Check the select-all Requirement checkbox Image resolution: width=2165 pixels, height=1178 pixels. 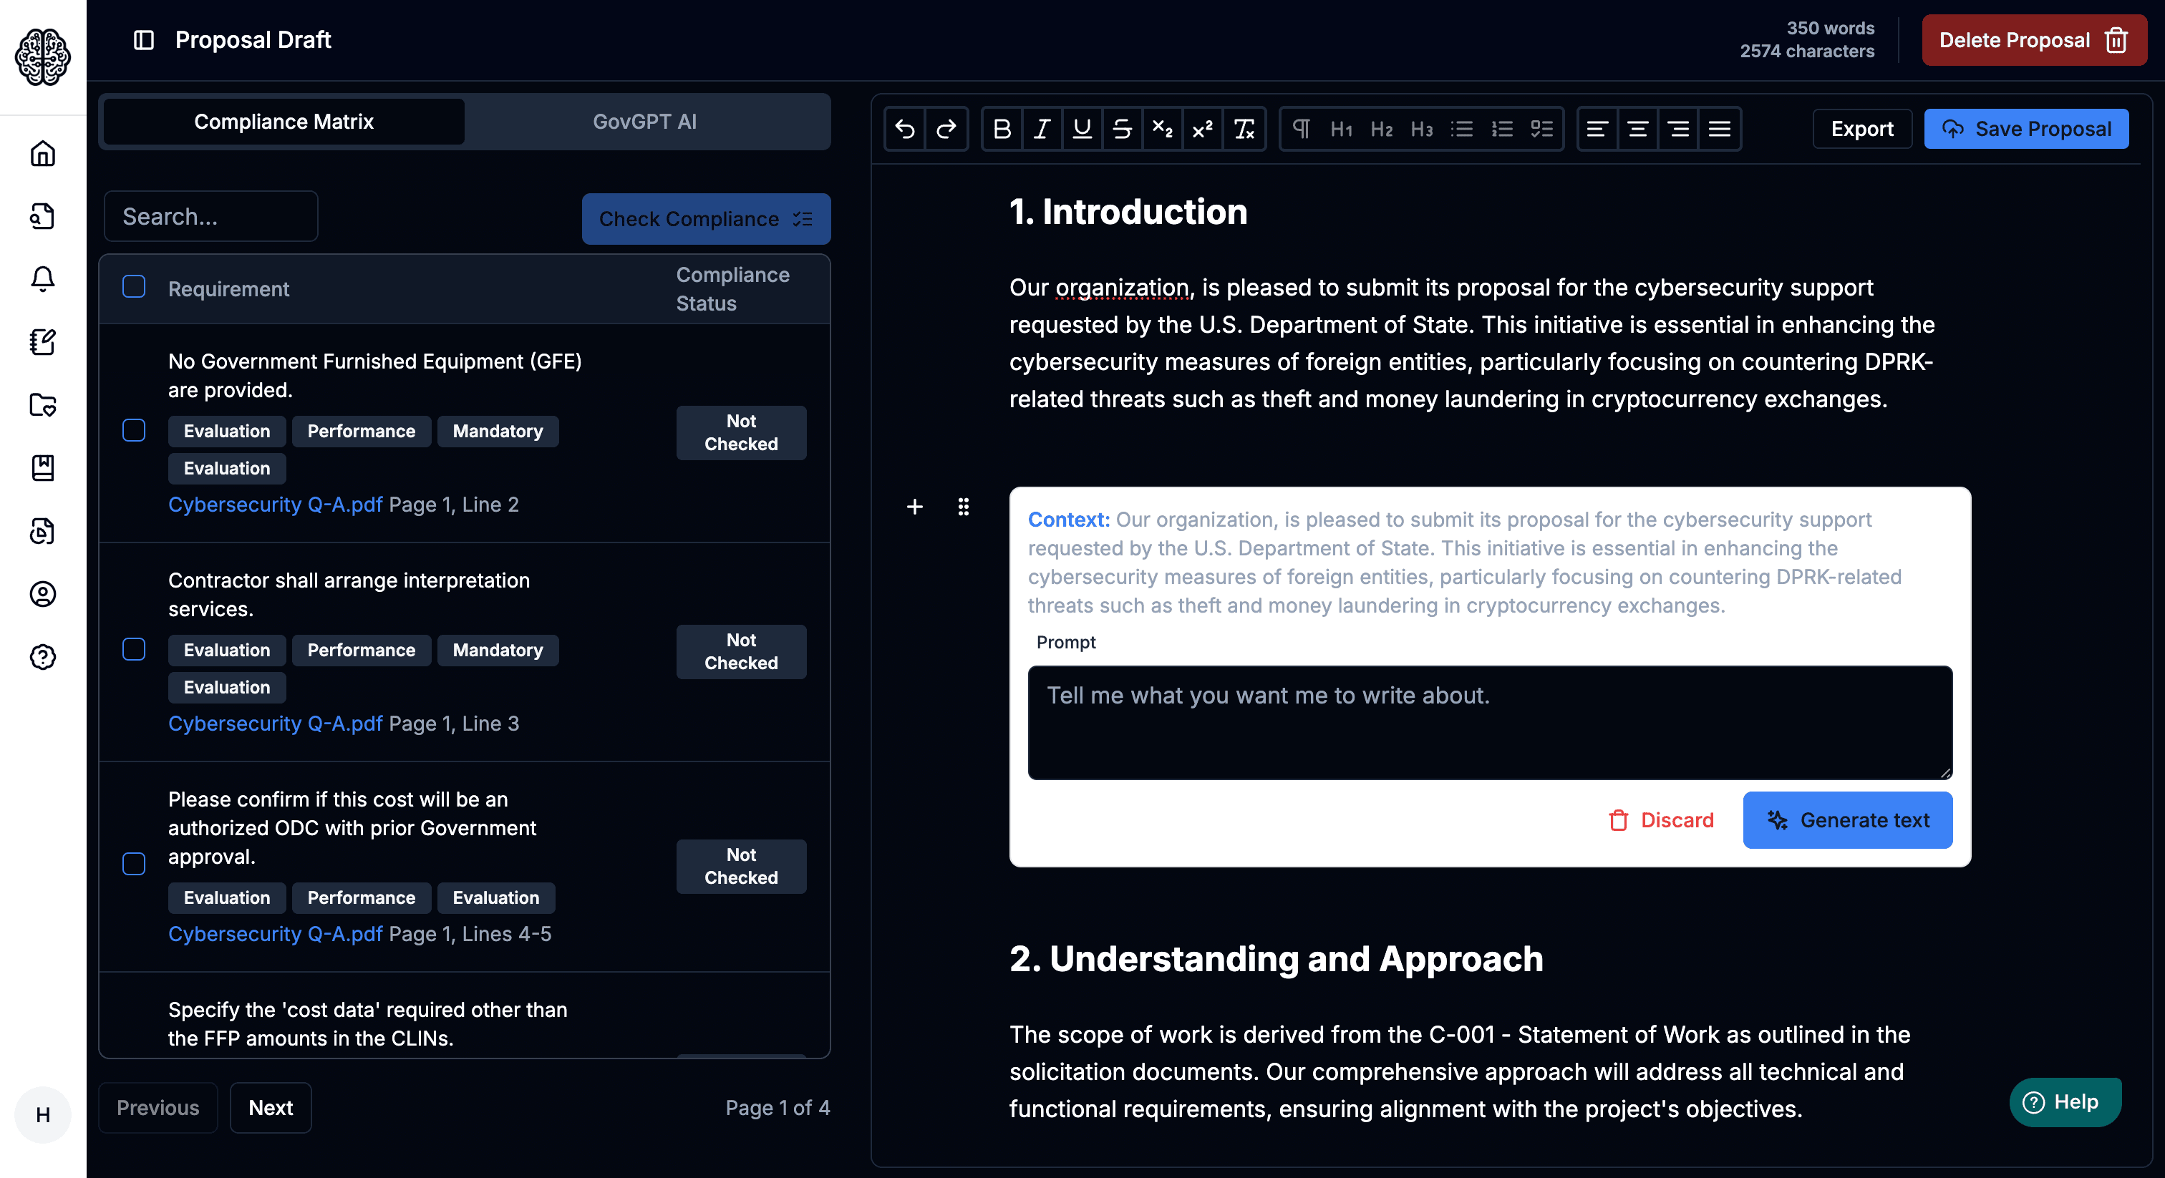[134, 286]
